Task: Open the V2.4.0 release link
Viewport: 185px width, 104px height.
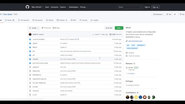Action: point(130,68)
